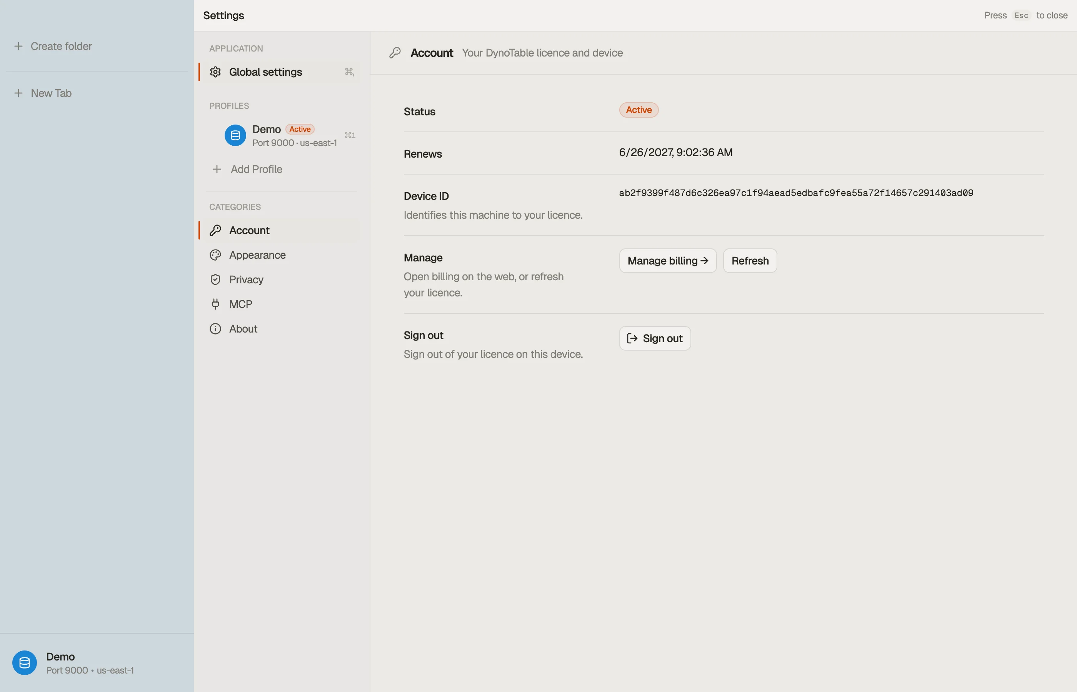
Task: Click the sign-out arrow icon in button
Action: coord(632,338)
